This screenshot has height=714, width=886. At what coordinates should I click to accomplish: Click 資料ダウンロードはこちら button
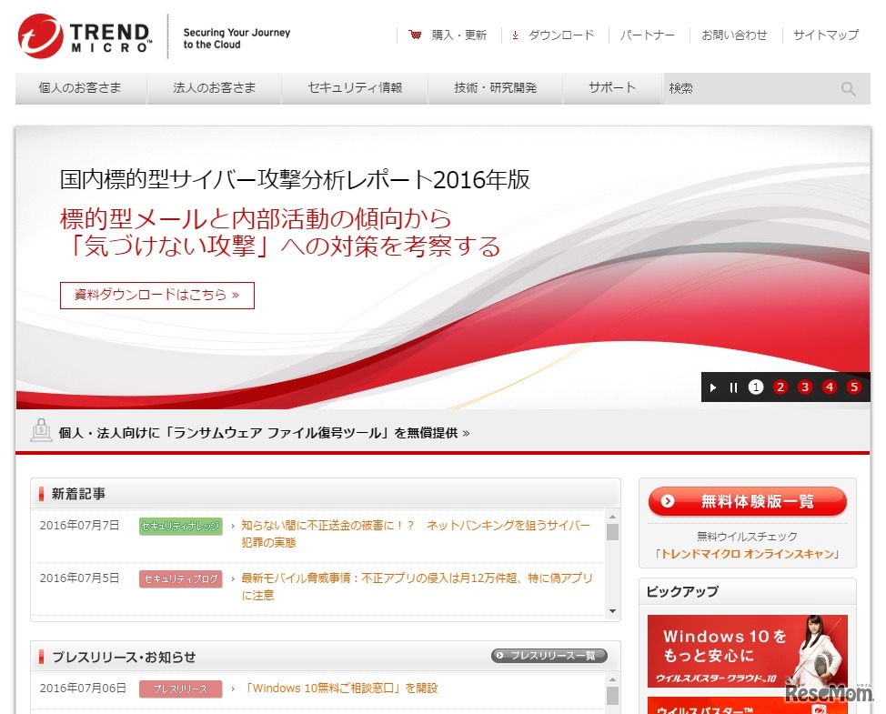tap(157, 296)
